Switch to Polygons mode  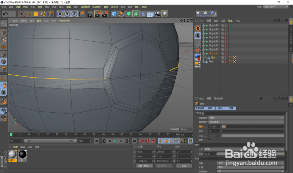click(4, 69)
